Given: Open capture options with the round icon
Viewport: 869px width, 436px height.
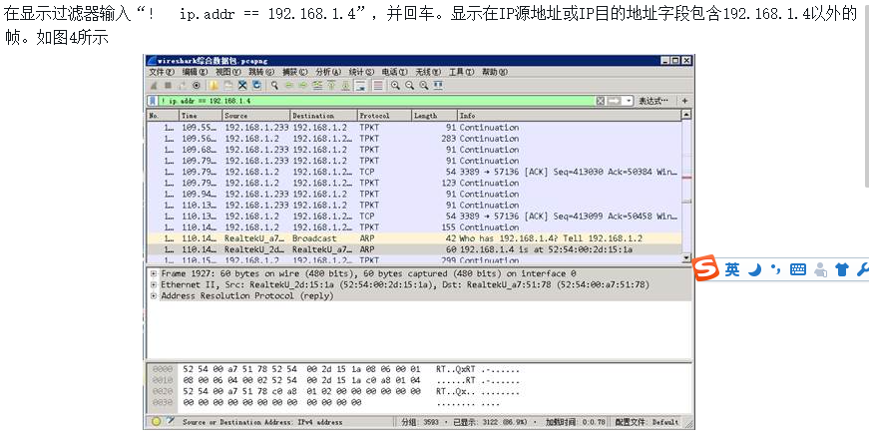Looking at the screenshot, I should (x=197, y=86).
